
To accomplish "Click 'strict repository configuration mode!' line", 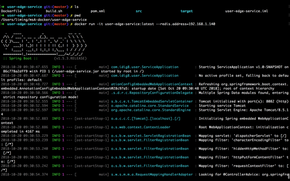I will (x=41, y=97).
